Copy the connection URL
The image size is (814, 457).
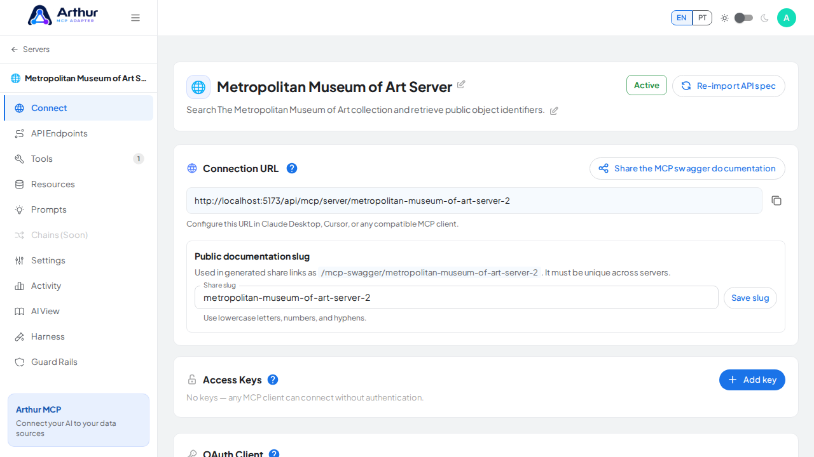pyautogui.click(x=776, y=201)
